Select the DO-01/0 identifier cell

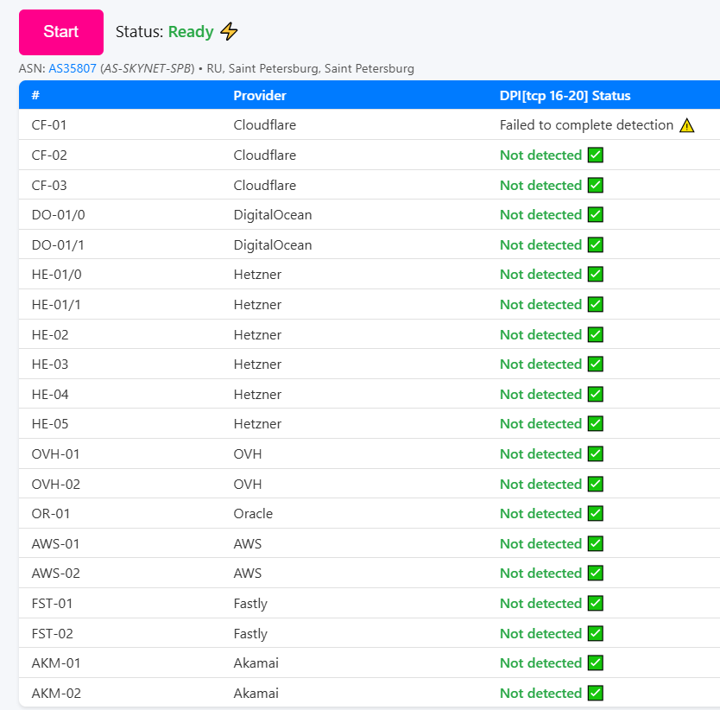59,214
